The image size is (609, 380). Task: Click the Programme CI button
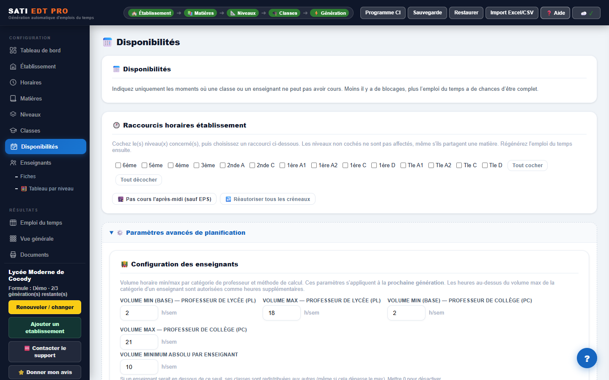[383, 13]
